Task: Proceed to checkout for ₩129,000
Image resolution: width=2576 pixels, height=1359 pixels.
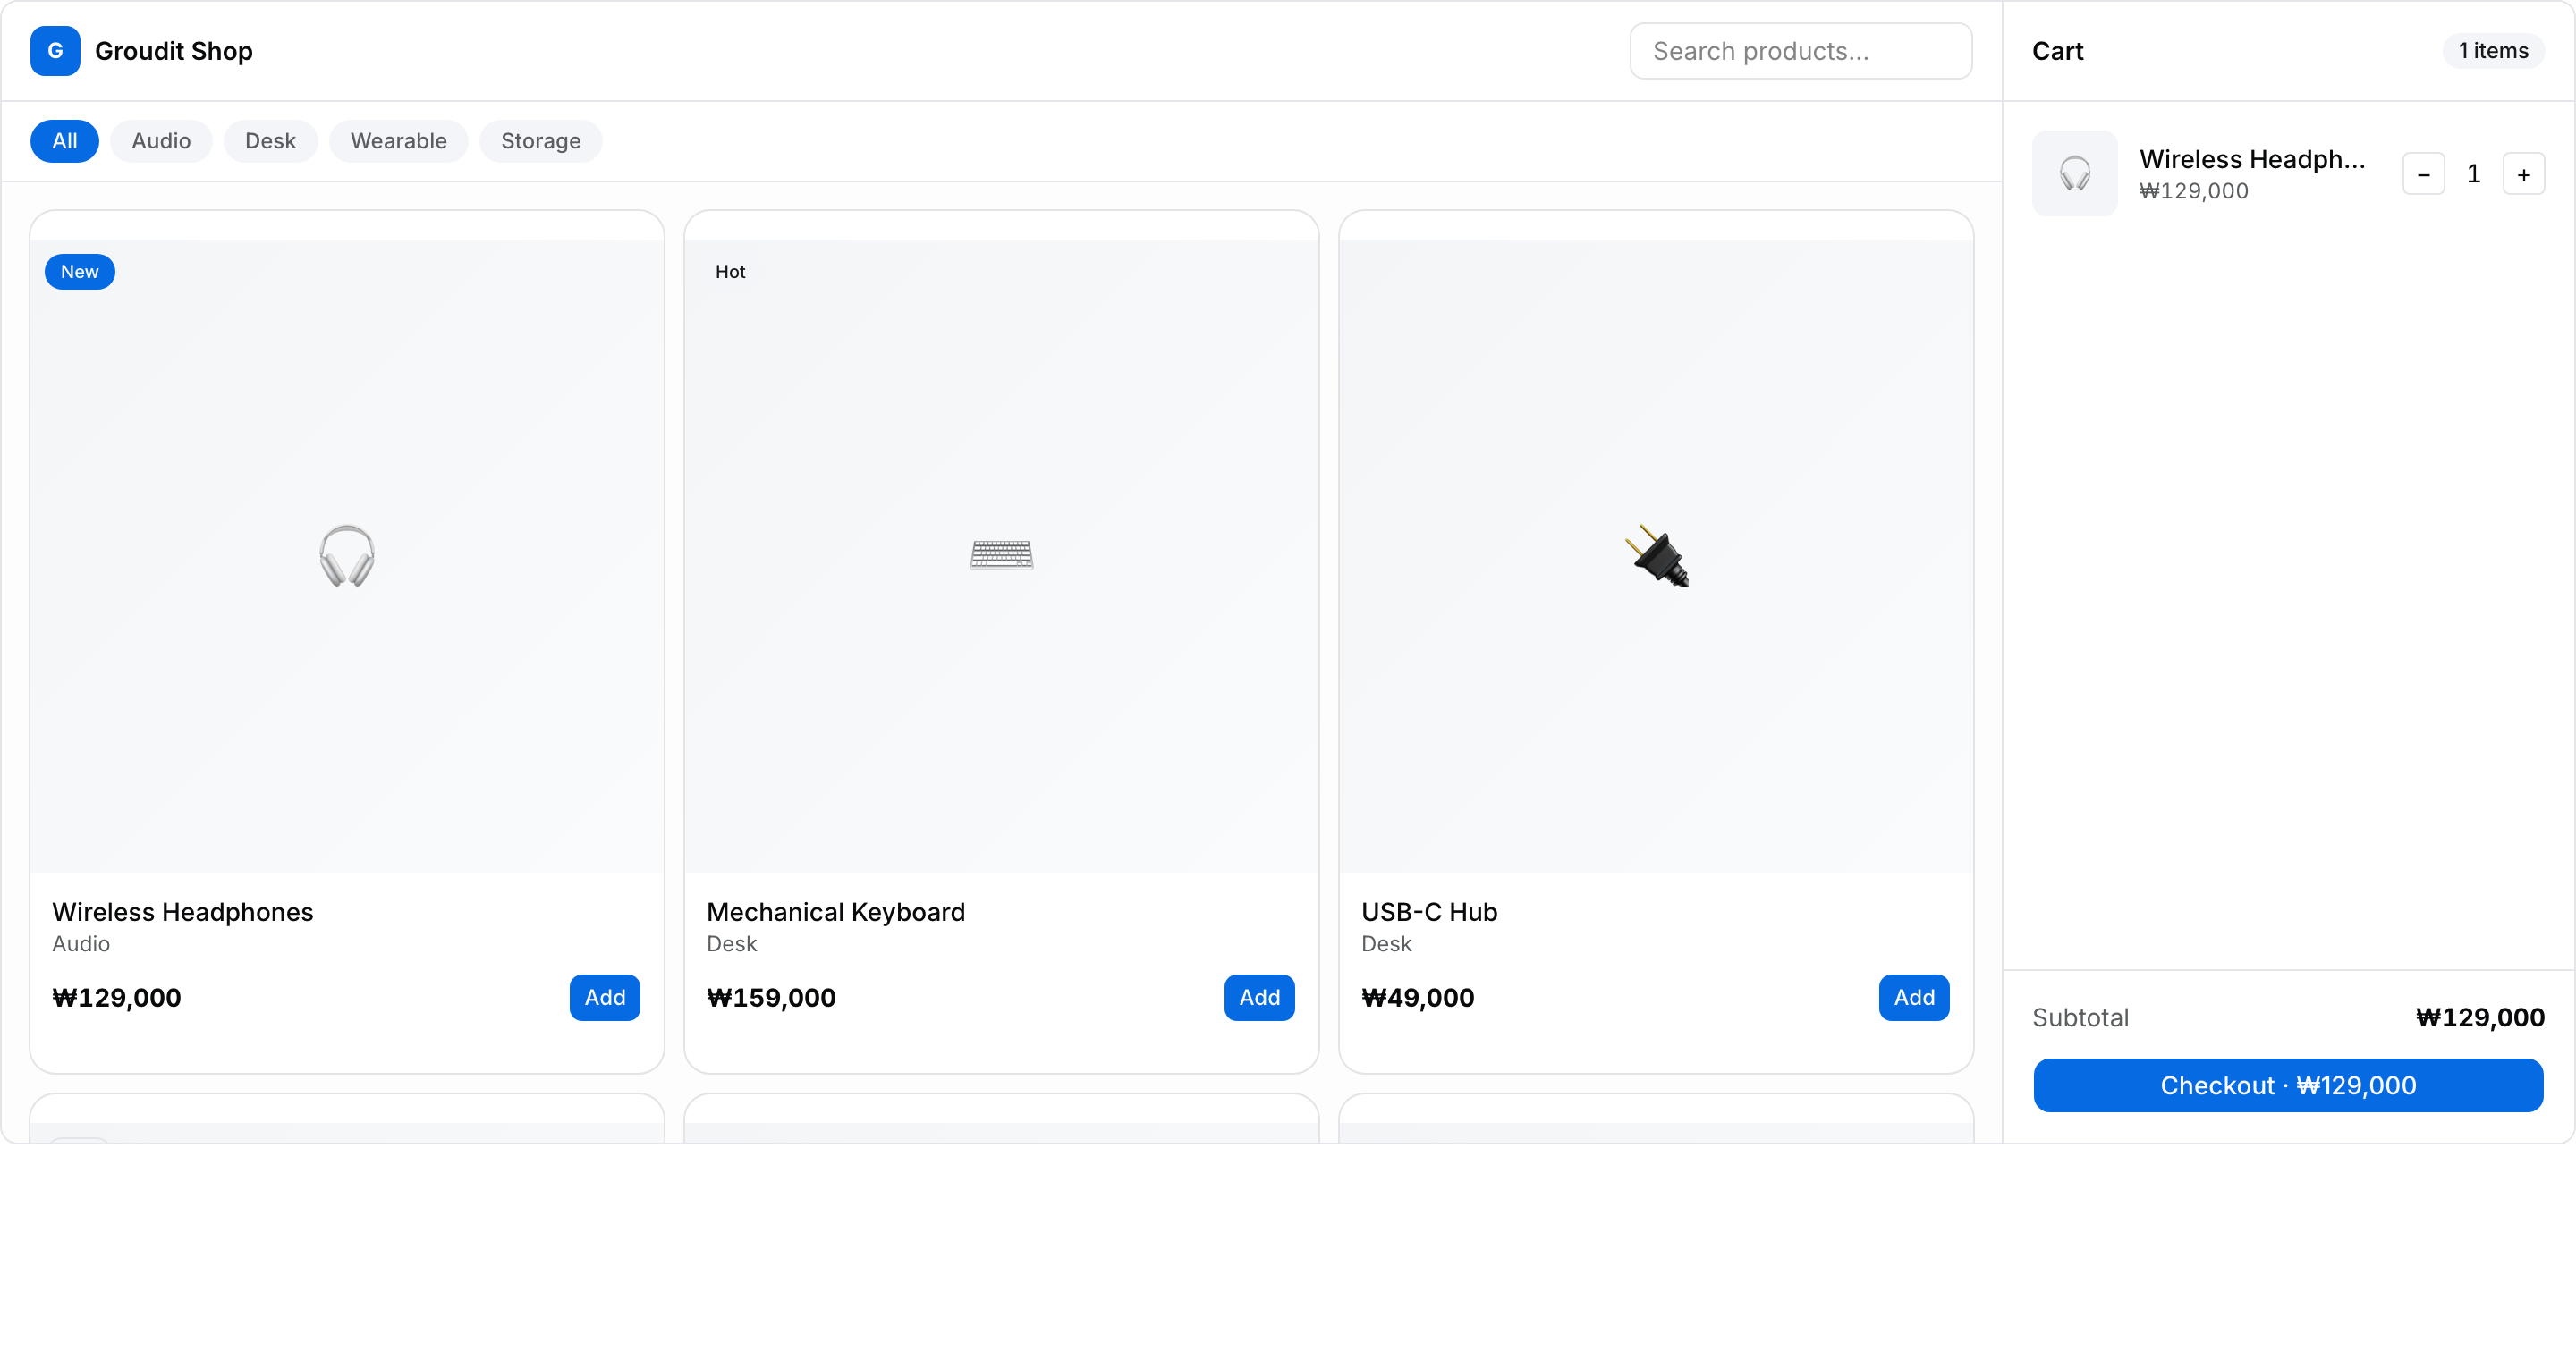Action: click(2288, 1085)
